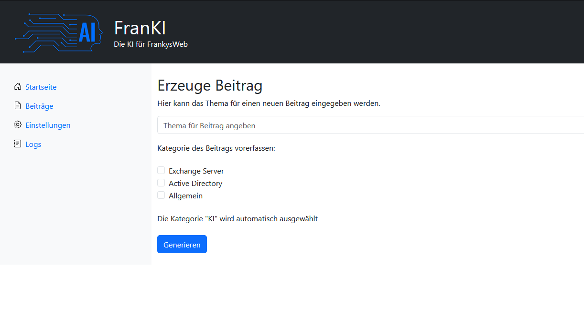Go to the Startseite page link
The image size is (584, 309).
click(x=41, y=87)
